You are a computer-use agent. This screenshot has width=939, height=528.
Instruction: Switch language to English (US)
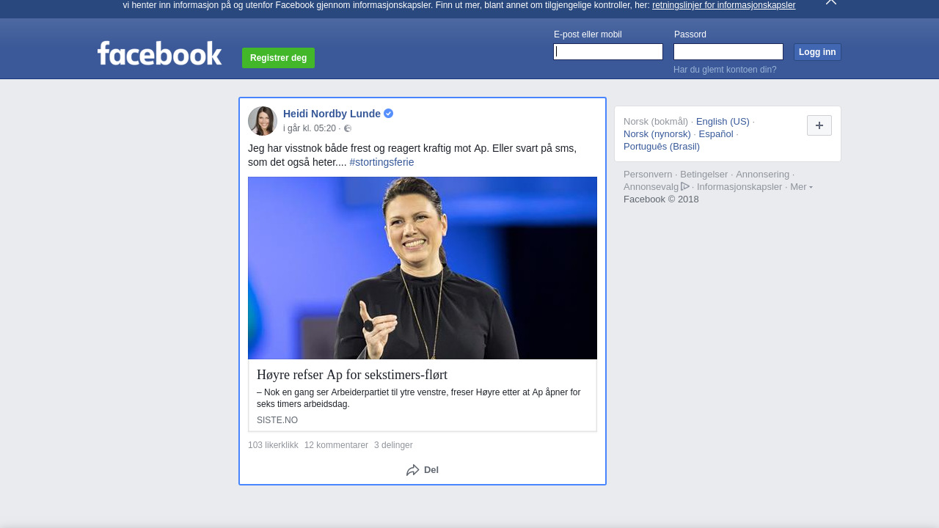pos(723,122)
